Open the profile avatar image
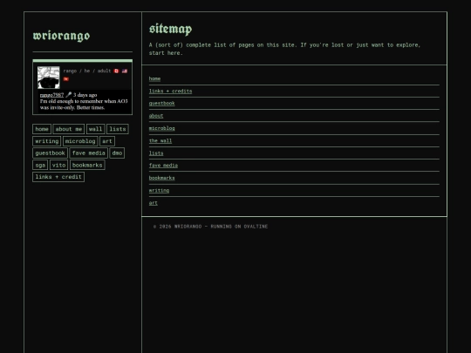 pyautogui.click(x=49, y=78)
